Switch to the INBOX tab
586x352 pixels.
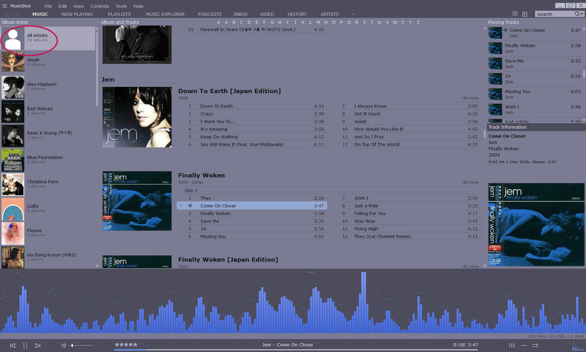(241, 14)
